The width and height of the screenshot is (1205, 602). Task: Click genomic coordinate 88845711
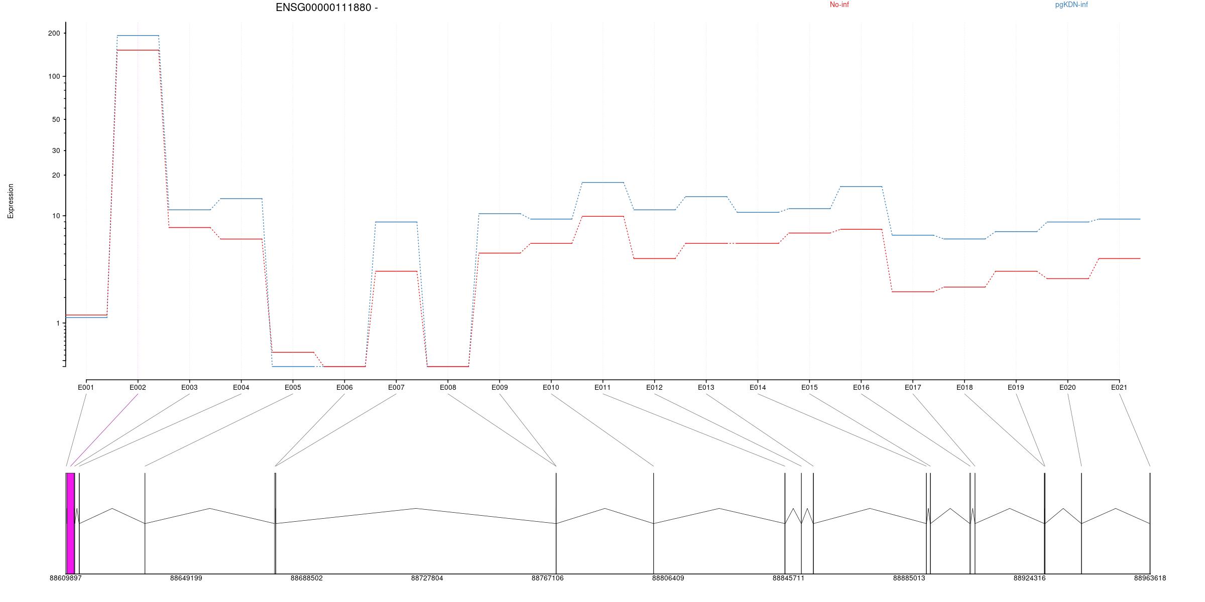[x=788, y=578]
